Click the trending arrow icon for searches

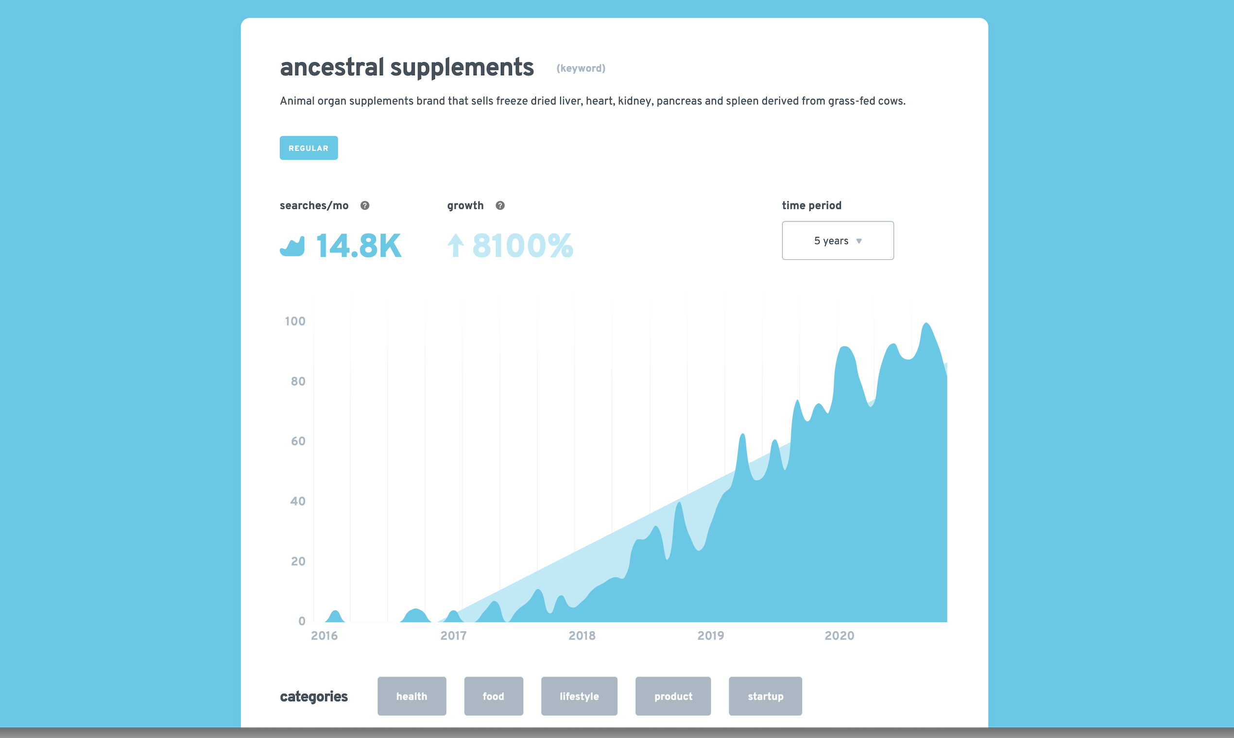click(294, 245)
